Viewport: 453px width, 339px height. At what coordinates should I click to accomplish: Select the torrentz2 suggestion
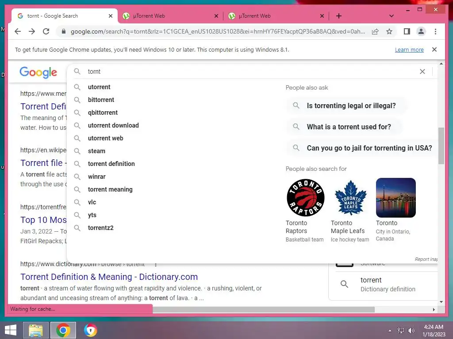100,228
